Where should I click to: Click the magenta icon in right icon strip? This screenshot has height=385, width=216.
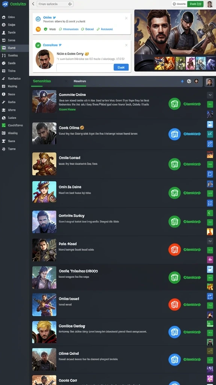[210, 259]
